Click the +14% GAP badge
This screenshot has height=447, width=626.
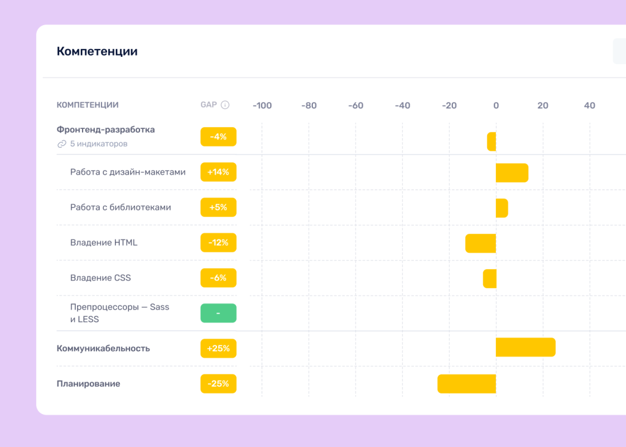click(218, 172)
